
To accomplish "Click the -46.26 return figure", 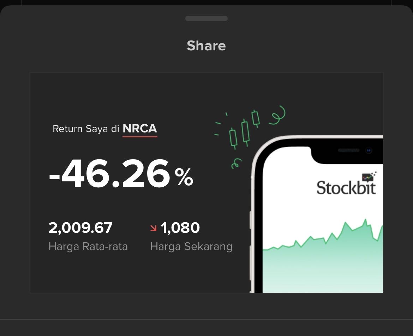I will [110, 174].
